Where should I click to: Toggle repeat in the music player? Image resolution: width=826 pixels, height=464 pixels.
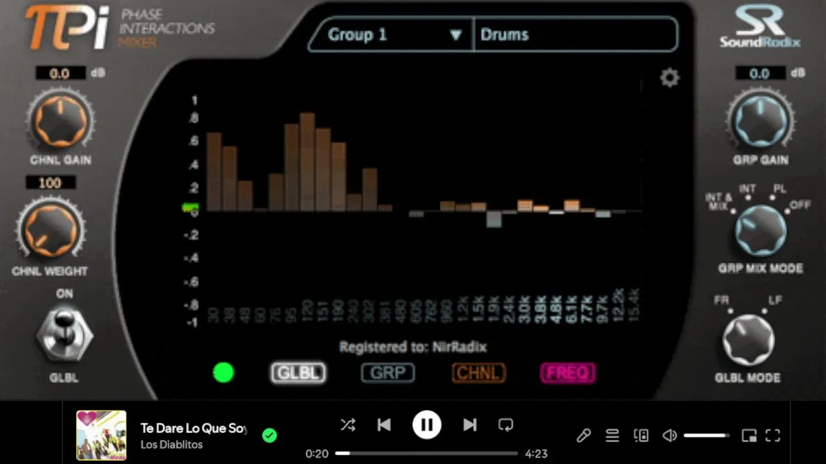click(x=505, y=425)
